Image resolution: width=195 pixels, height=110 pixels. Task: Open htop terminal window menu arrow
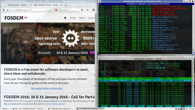coord(99,56)
